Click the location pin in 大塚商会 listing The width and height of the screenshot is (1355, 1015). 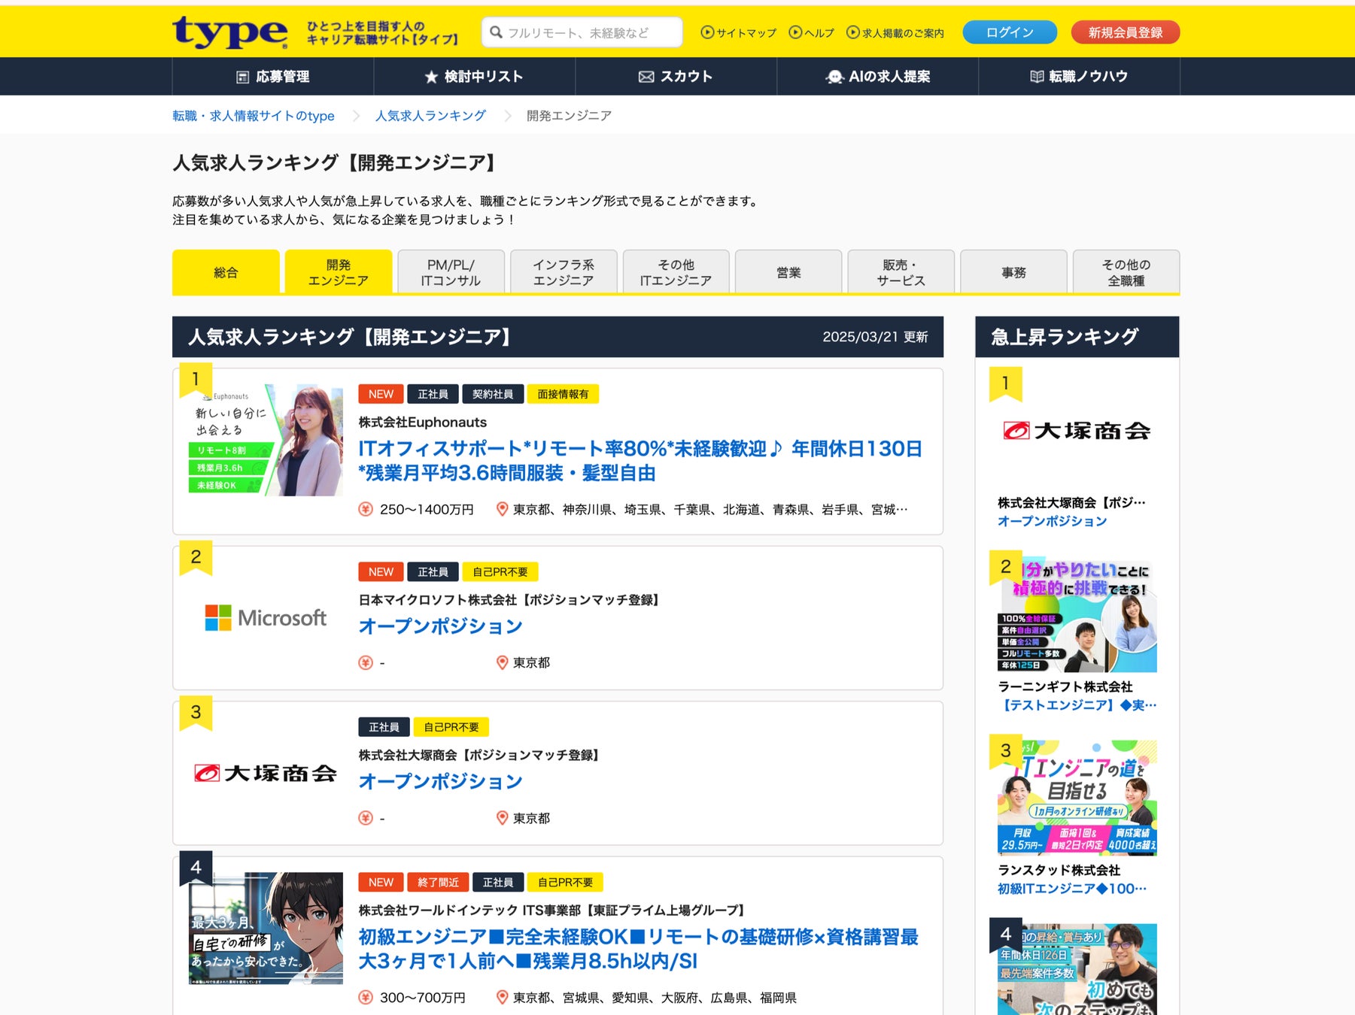pyautogui.click(x=502, y=818)
